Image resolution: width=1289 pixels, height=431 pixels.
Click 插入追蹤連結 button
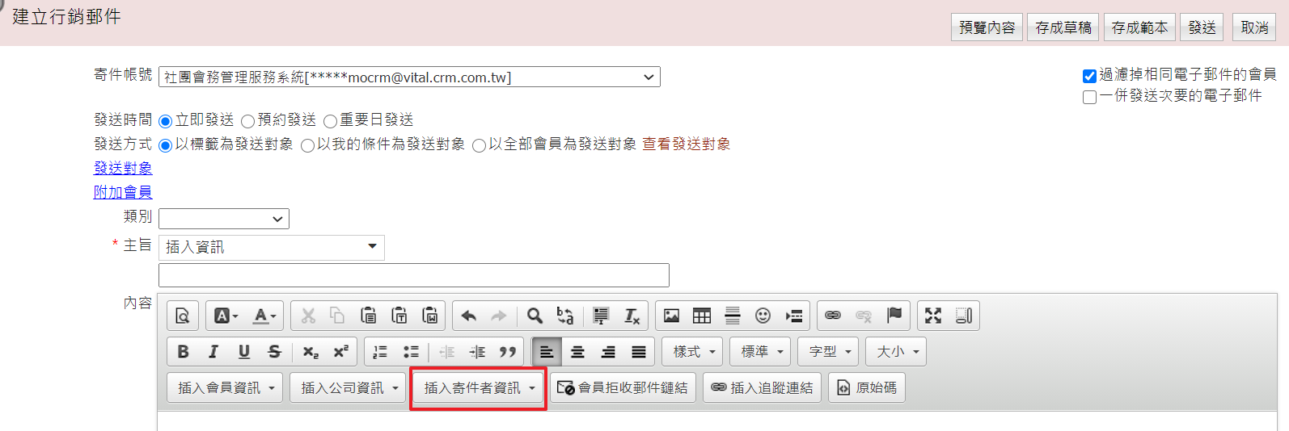[763, 388]
